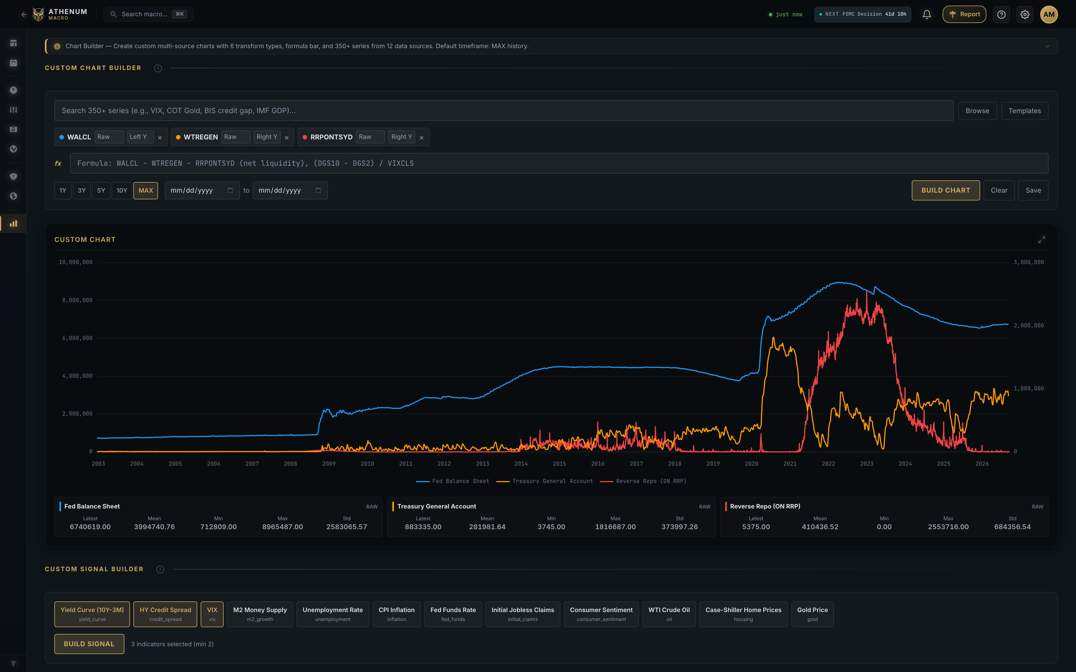Select the bar chart sidebar icon
The width and height of the screenshot is (1076, 672).
tap(13, 223)
